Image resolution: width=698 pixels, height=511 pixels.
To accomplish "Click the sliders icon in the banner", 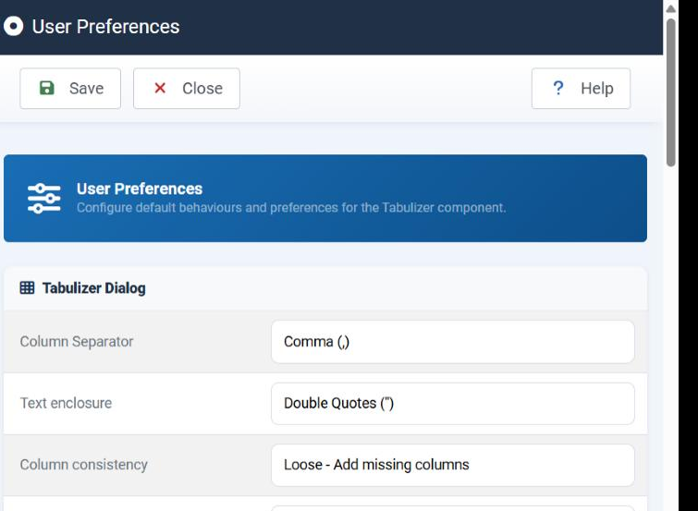I will 44,198.
